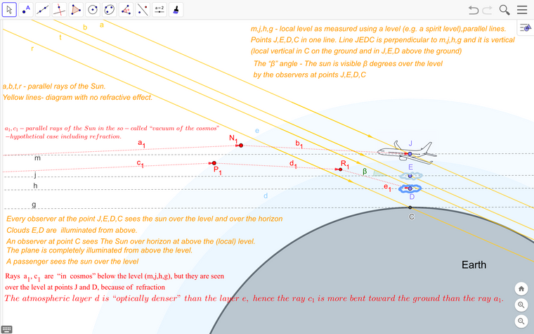Click point E on the upper cloud
The width and height of the screenshot is (534, 334).
[x=410, y=176]
